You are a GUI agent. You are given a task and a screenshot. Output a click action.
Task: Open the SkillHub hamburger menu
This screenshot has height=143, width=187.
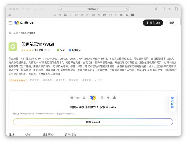[x=10, y=23]
